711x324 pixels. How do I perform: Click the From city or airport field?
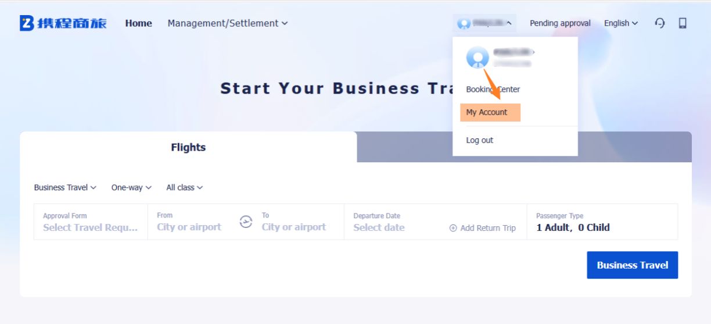click(x=189, y=227)
